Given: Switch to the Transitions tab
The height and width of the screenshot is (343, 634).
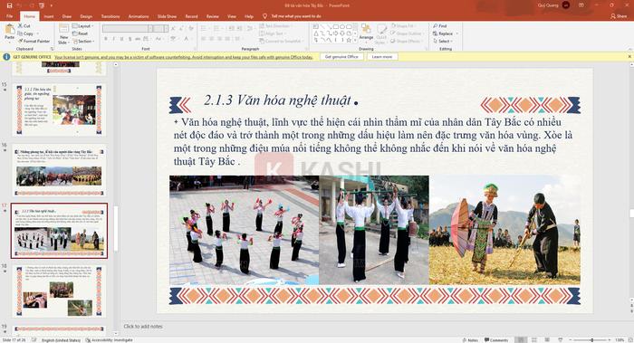Looking at the screenshot, I should (110, 16).
